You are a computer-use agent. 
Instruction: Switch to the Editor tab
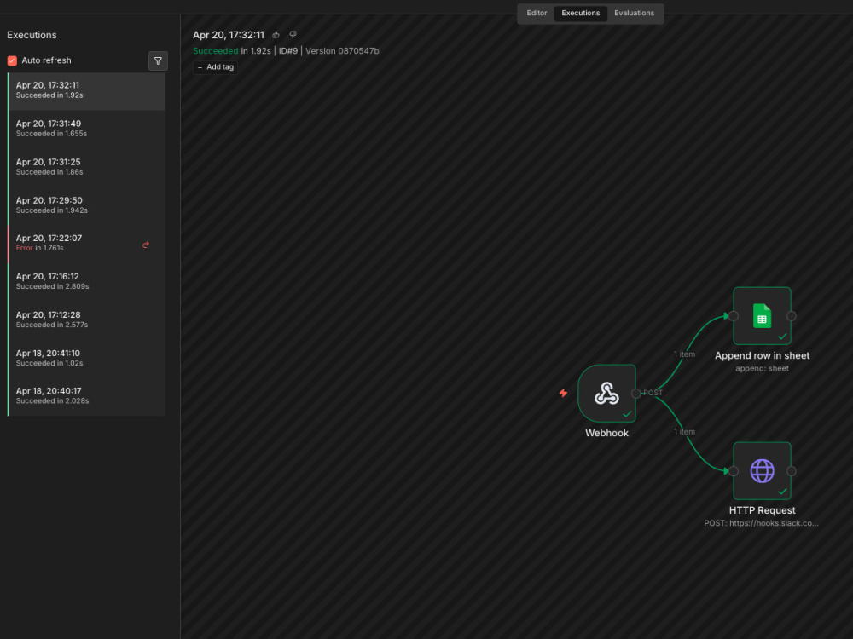tap(537, 13)
